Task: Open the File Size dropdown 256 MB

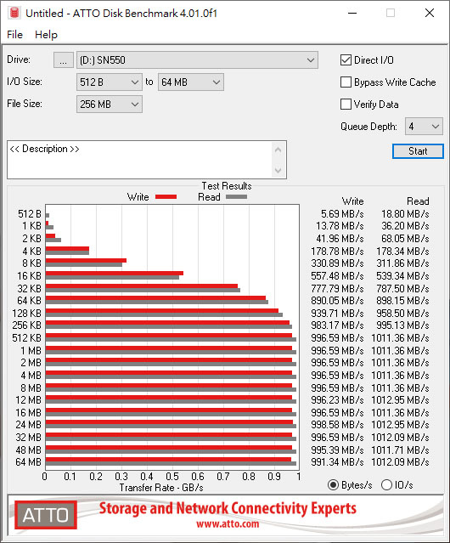Action: pos(110,105)
